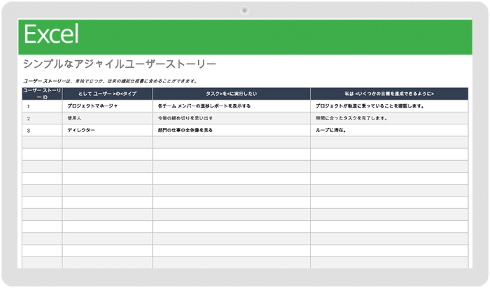The width and height of the screenshot is (490, 288).
Task: Select cell 時間に合ったタスクを完了します。
Action: click(389, 118)
